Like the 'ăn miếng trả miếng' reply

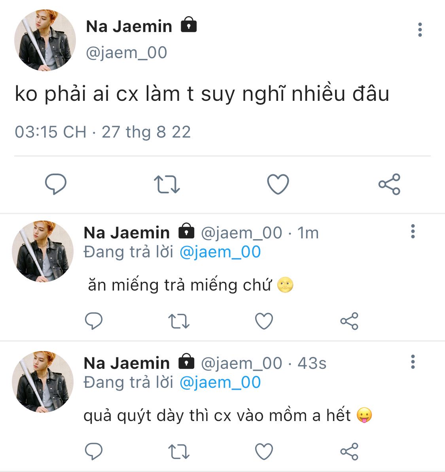point(264,321)
